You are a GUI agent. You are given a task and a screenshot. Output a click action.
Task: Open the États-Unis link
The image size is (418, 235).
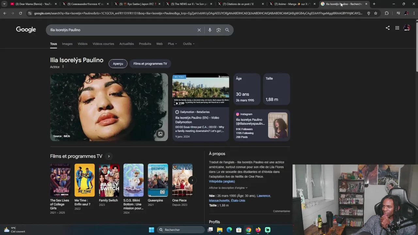pos(238,201)
